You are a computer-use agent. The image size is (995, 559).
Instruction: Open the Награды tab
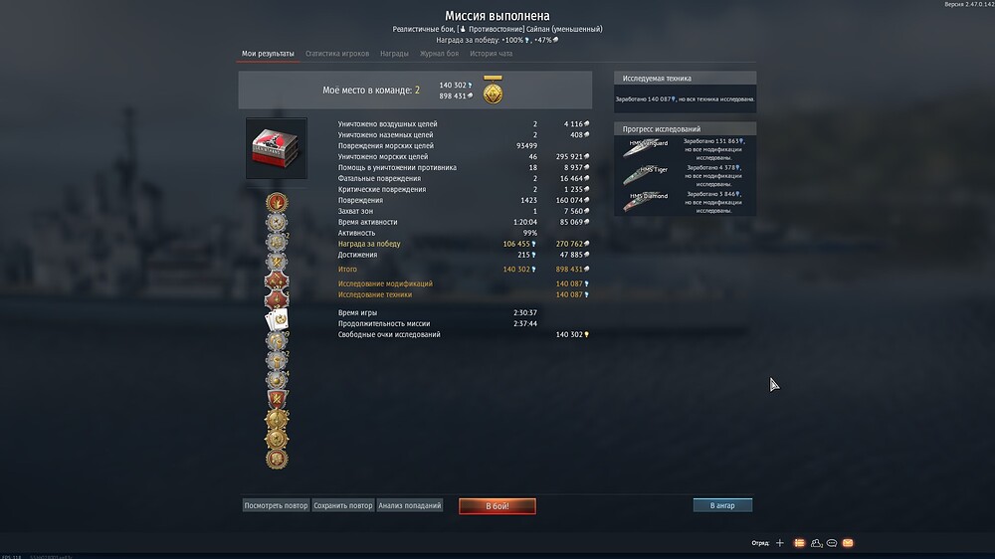[394, 54]
